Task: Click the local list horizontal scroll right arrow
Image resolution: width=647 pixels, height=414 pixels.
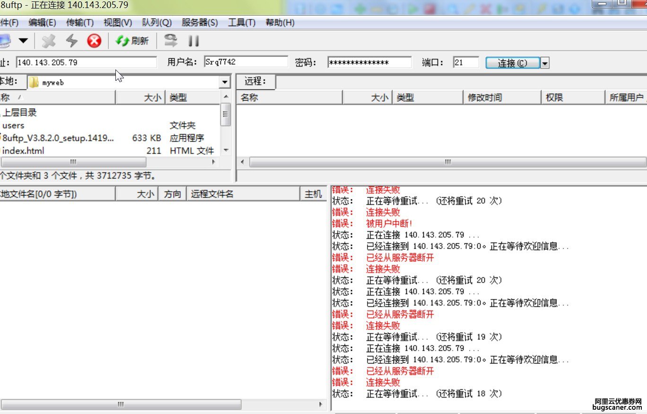Action: (214, 162)
